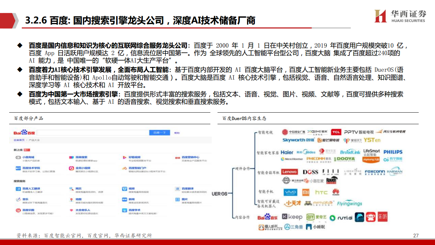Click the Haier logo

click(x=287, y=152)
